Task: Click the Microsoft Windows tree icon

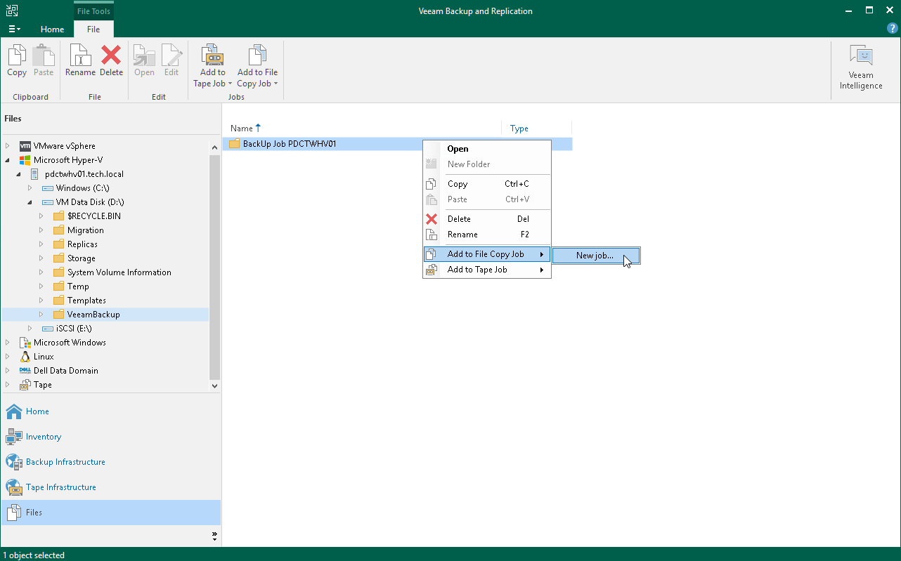Action: tap(25, 343)
